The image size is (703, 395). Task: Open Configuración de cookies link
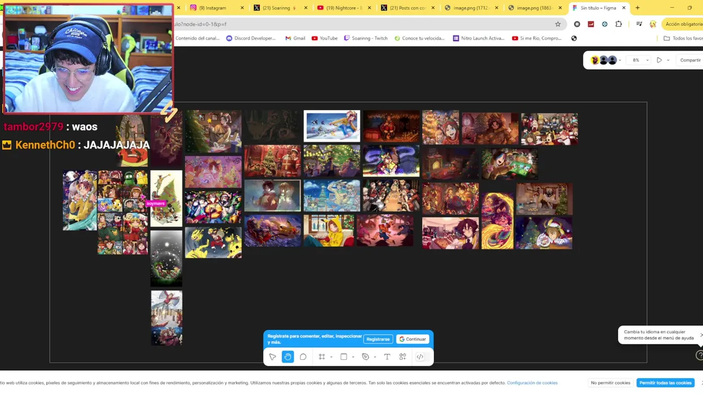(x=532, y=383)
